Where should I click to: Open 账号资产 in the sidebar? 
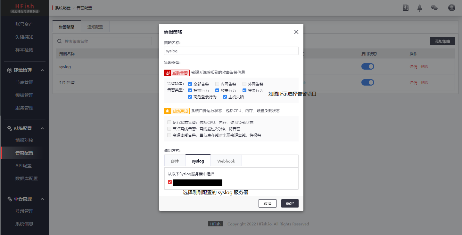tap(24, 24)
